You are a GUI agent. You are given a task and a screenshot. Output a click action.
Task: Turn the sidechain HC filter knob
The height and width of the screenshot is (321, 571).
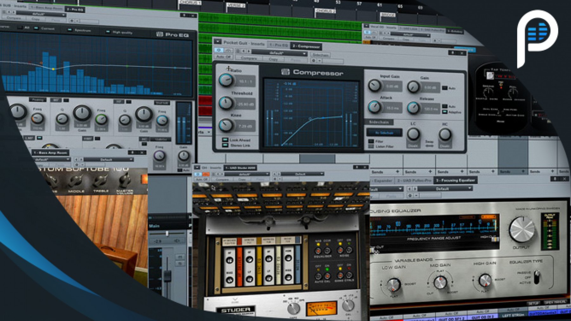tap(445, 135)
